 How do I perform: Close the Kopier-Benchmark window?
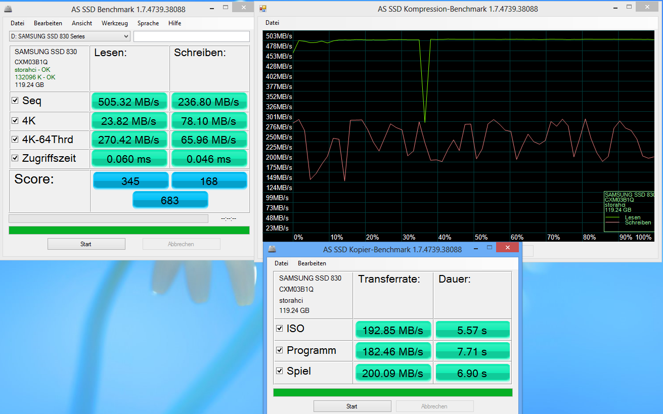[x=507, y=247]
